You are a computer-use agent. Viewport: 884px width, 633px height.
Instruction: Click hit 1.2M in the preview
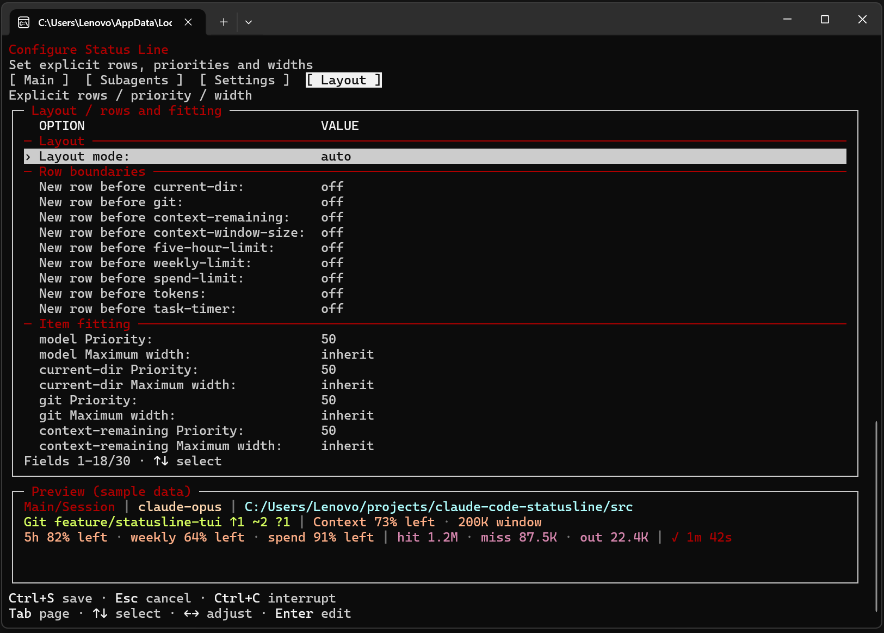[428, 537]
